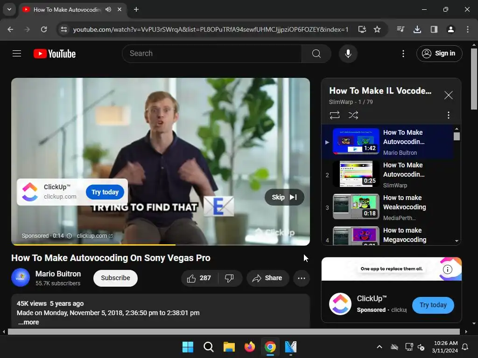The height and width of the screenshot is (358, 478).
Task: Open ClickUp logo in sidebar ad
Action: 340,304
